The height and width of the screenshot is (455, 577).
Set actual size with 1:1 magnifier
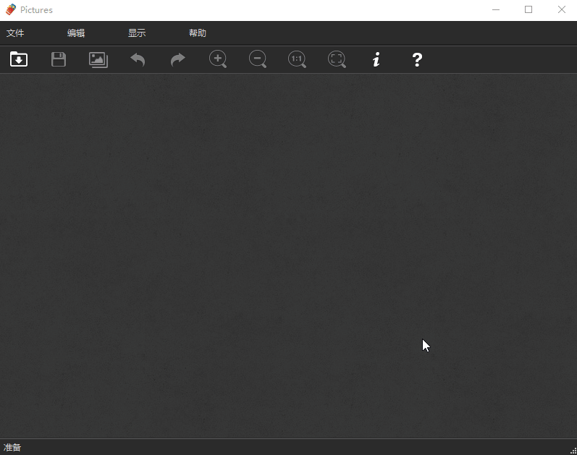(x=297, y=59)
